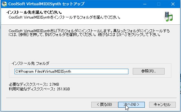Click the green music note header icon
Image resolution: width=181 pixels, height=112 pixels.
click(168, 17)
